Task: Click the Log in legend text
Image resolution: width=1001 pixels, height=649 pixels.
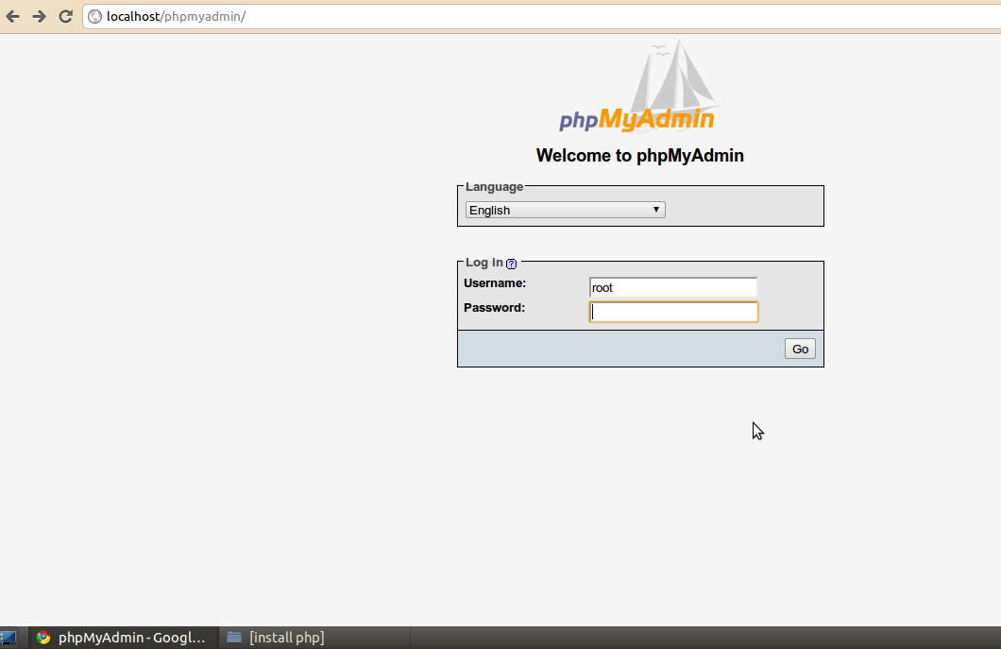Action: coord(484,263)
